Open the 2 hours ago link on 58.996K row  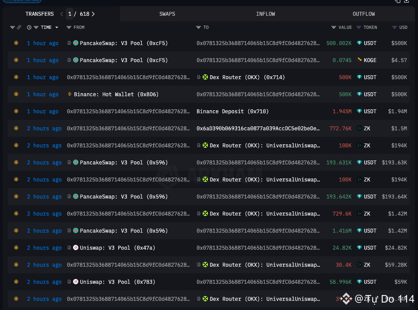coord(44,282)
